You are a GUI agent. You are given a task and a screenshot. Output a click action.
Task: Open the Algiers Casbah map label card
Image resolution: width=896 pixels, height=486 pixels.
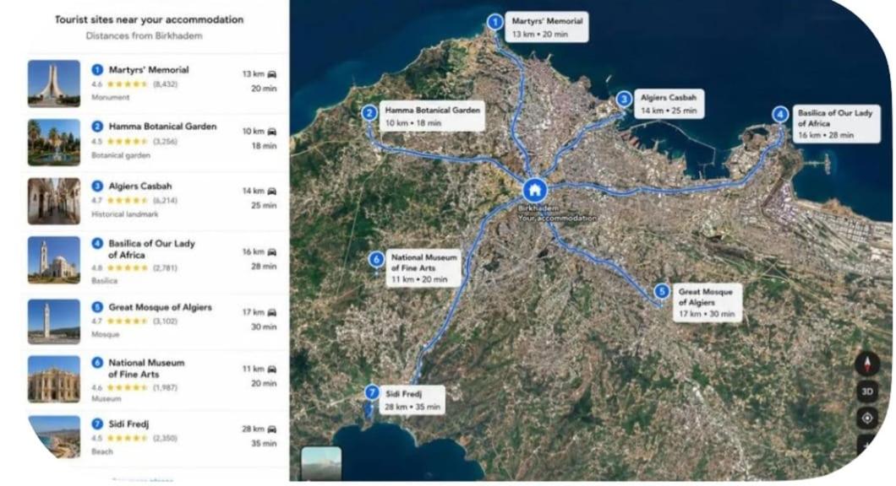(669, 103)
